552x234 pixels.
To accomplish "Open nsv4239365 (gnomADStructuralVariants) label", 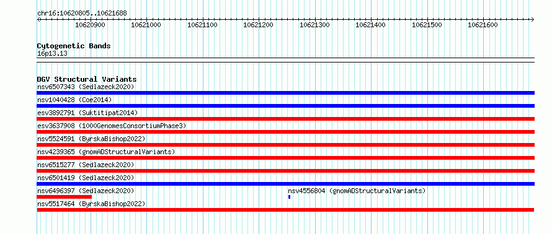I will (106, 152).
